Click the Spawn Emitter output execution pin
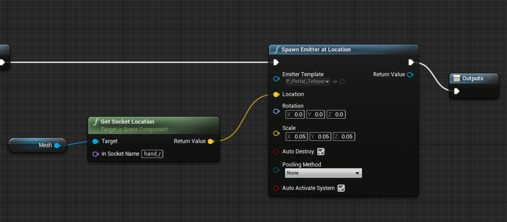The image size is (507, 222). tap(411, 62)
